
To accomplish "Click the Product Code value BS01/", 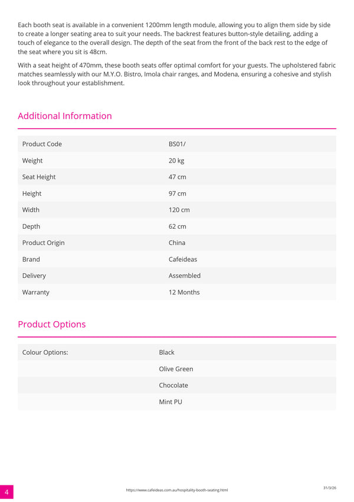I will click(x=177, y=144).
